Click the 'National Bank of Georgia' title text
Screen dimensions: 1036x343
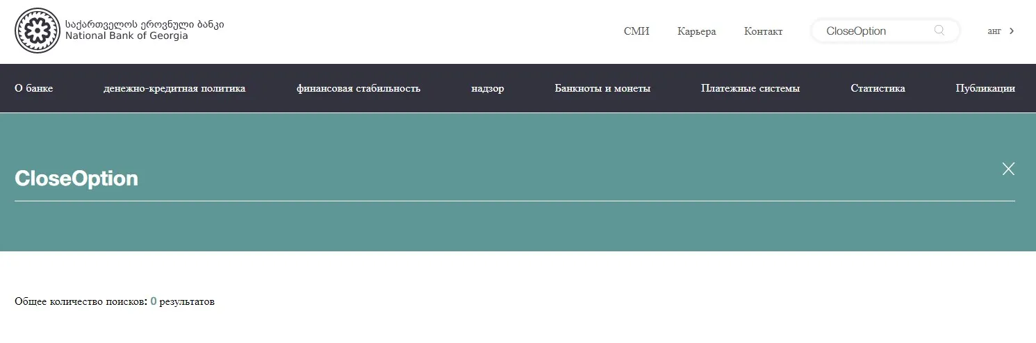(x=126, y=35)
